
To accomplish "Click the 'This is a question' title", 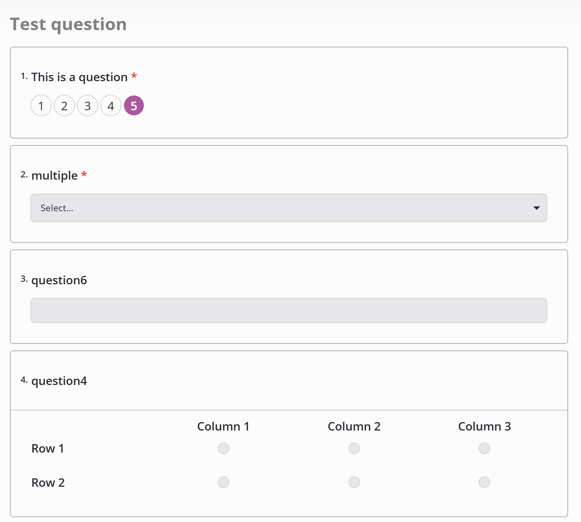I will (79, 77).
